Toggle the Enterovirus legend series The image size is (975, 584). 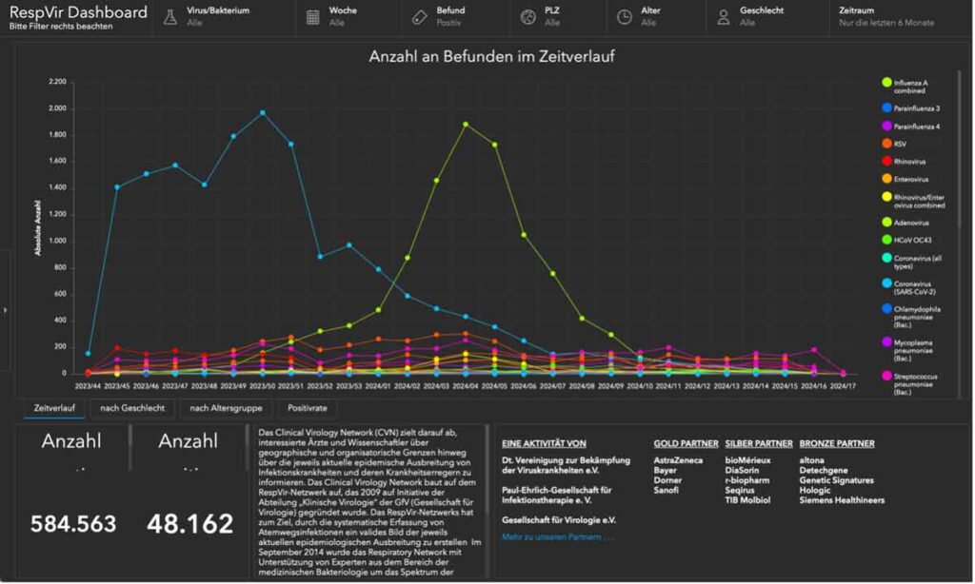(x=905, y=179)
